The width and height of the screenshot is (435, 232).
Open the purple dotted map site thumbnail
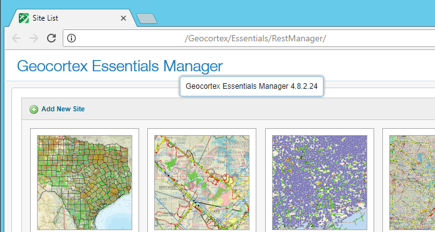(x=320, y=183)
